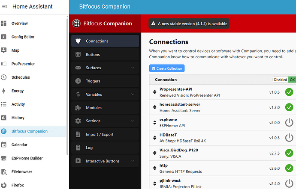Open the Connections page in Companion
Viewport: 296px width, 189px height.
[105, 41]
